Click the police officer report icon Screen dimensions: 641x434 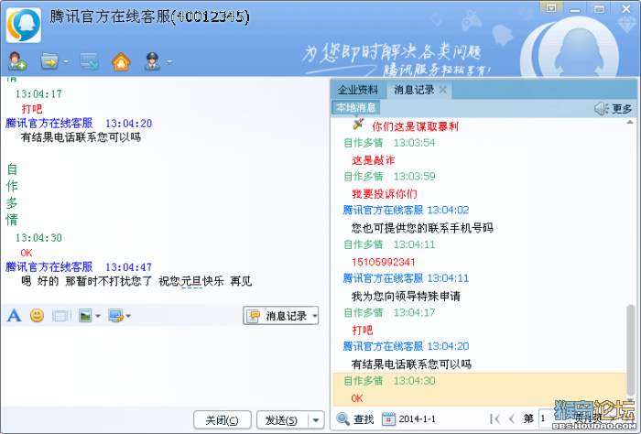[x=153, y=61]
